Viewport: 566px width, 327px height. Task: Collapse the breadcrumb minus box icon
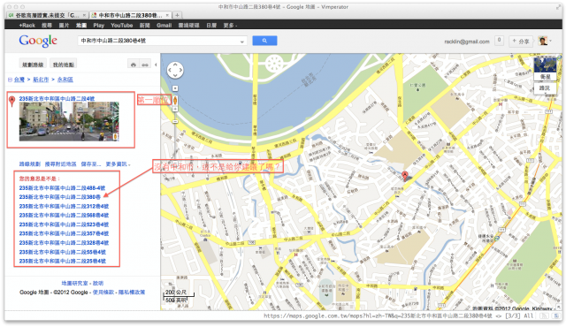pos(10,80)
